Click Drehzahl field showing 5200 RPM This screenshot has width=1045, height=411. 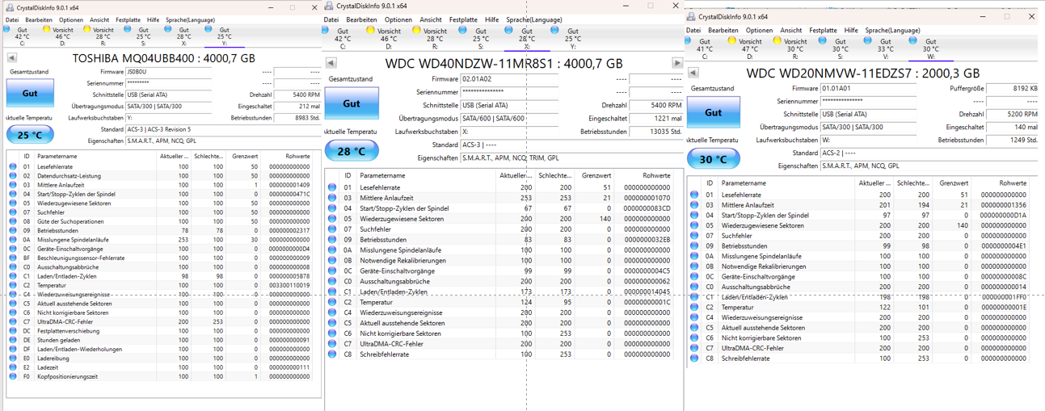click(x=1013, y=115)
